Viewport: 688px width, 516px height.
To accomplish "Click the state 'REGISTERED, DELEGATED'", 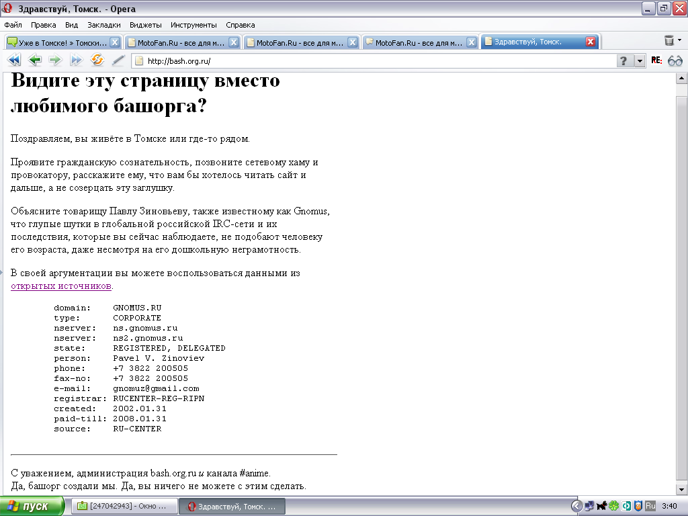I will coord(169,349).
